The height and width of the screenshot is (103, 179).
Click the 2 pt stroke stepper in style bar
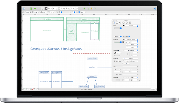coord(86,12)
